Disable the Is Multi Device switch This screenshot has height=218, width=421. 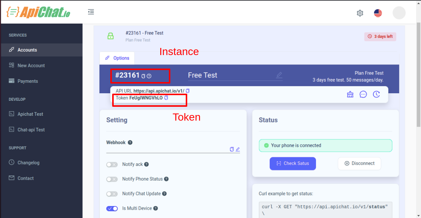click(112, 208)
